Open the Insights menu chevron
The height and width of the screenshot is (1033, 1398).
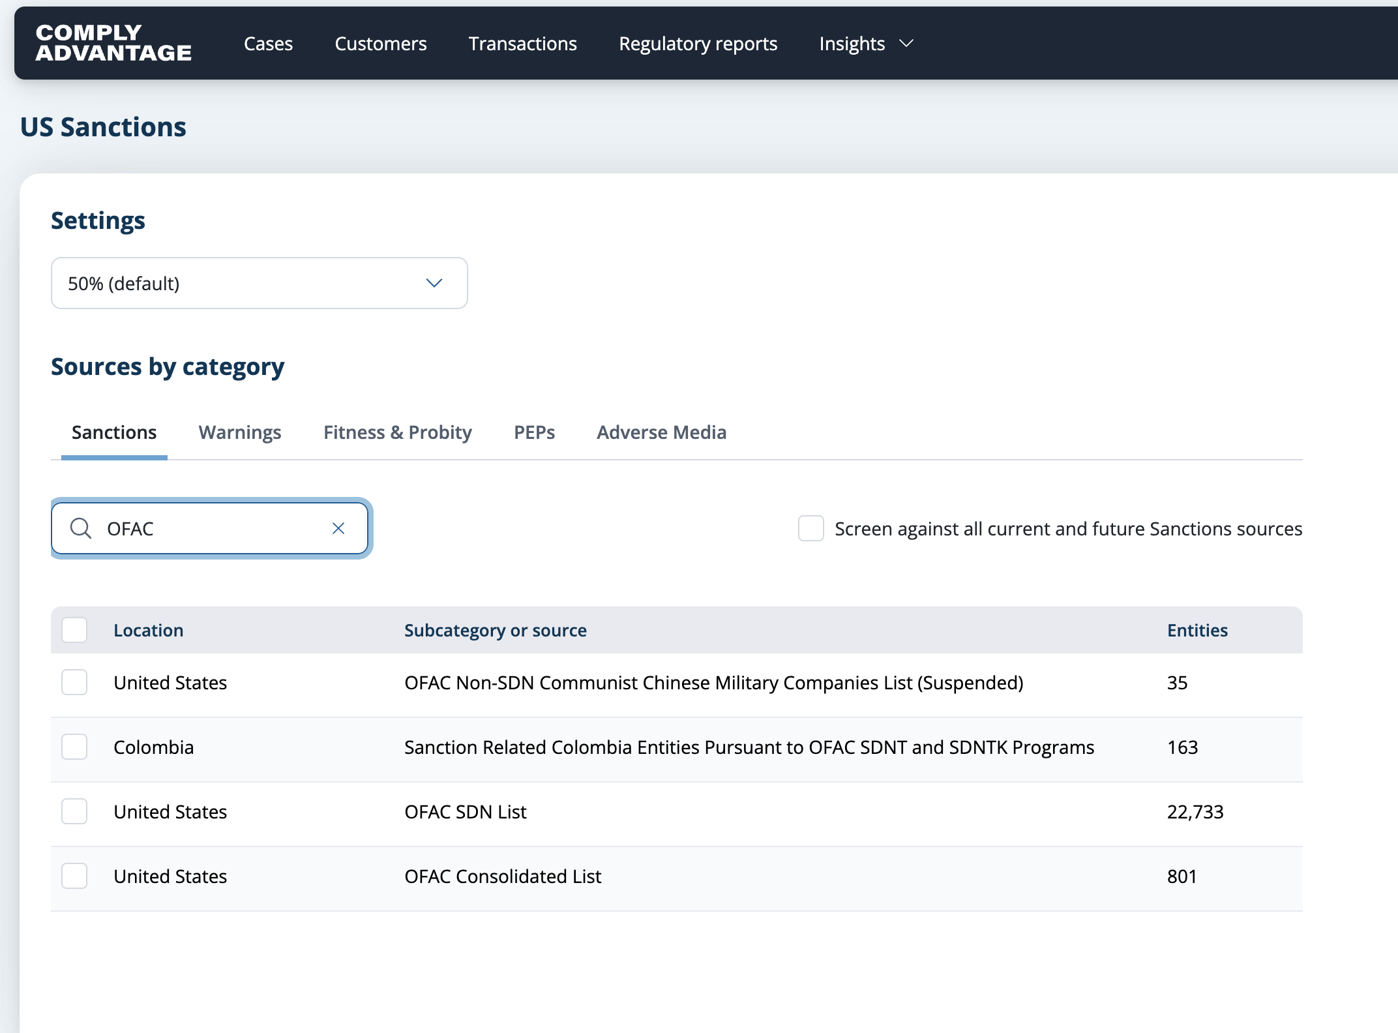point(906,44)
